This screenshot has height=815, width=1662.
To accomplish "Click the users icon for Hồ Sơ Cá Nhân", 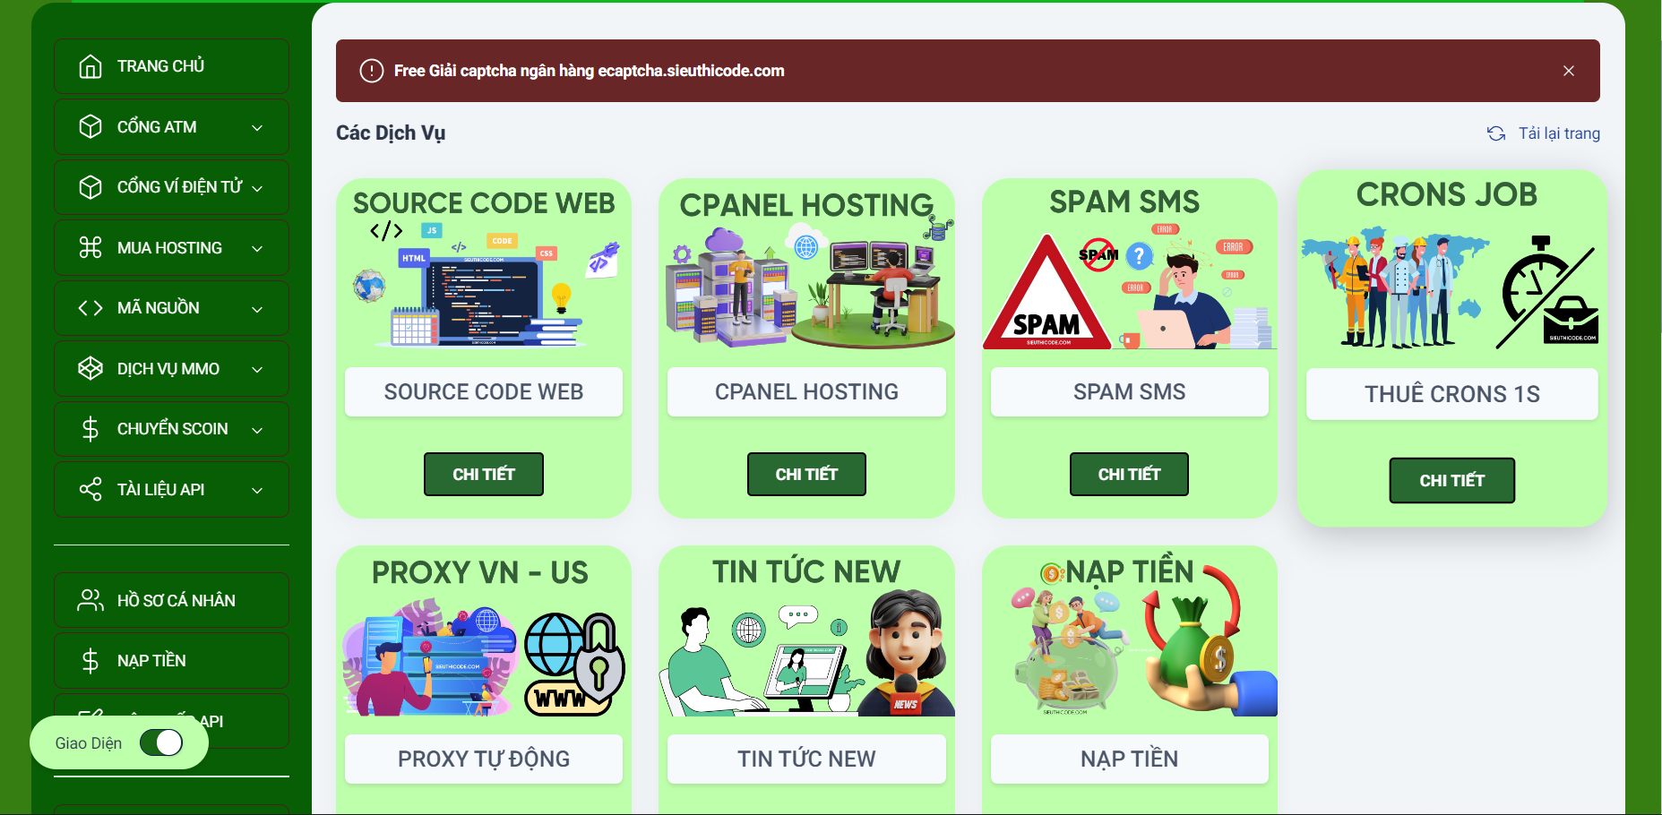I will [x=90, y=600].
